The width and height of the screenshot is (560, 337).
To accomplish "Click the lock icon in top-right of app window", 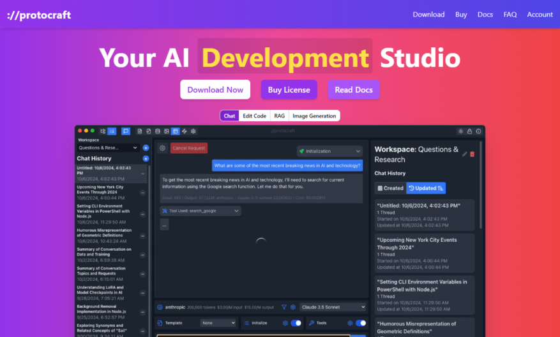I will tap(469, 131).
